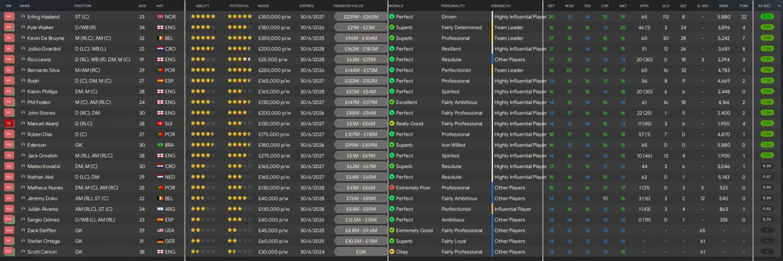Open Rúben Dias's player name
The height and width of the screenshot is (261, 783).
click(41, 134)
